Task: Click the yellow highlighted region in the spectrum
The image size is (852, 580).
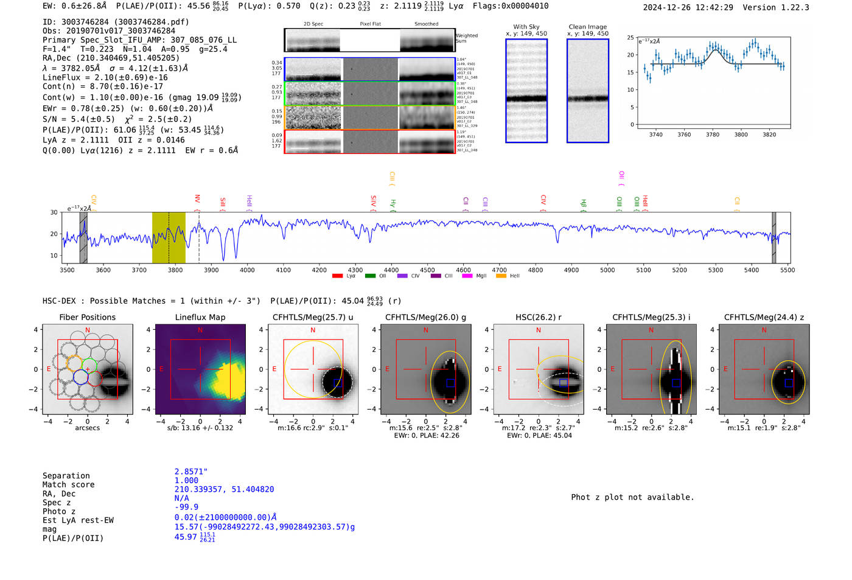Action: tap(169, 237)
